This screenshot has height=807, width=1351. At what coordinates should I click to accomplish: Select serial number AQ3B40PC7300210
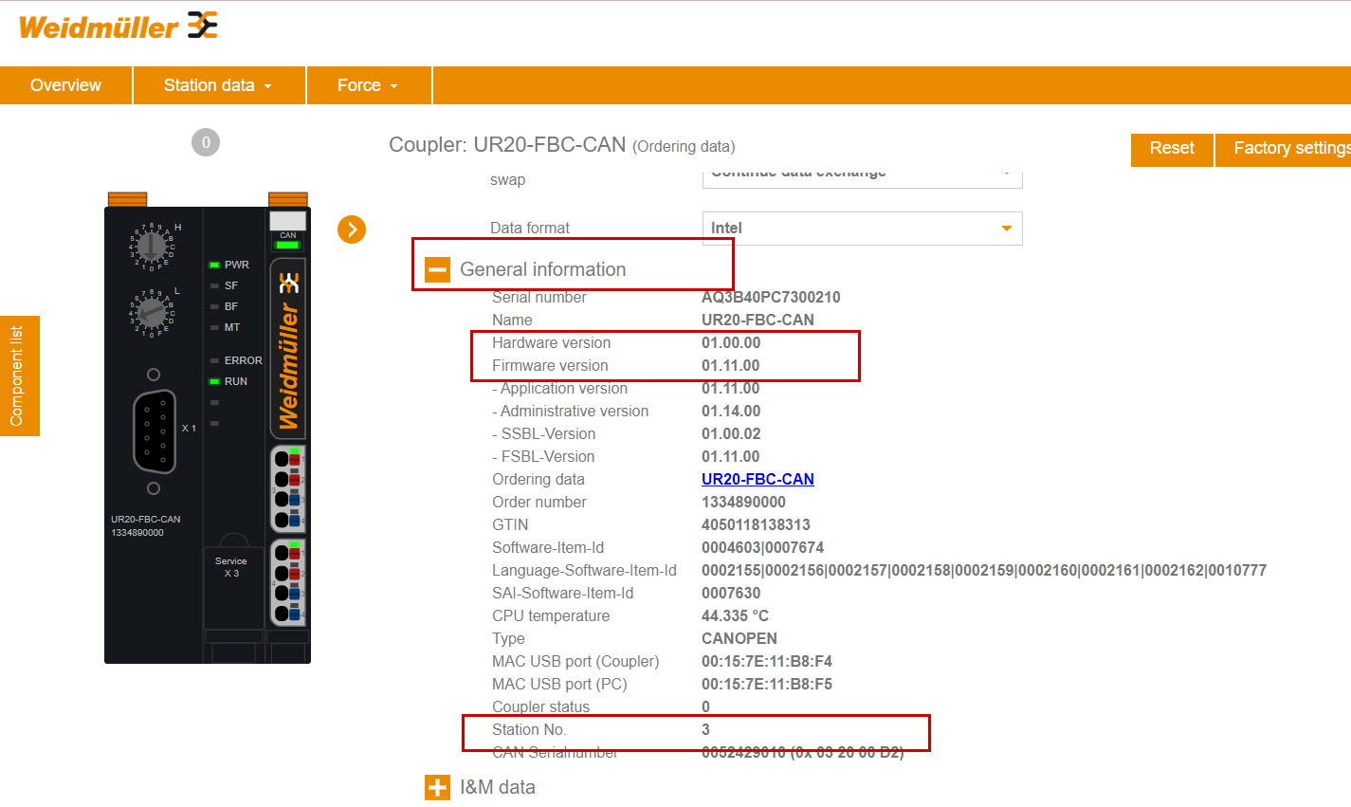(771, 297)
